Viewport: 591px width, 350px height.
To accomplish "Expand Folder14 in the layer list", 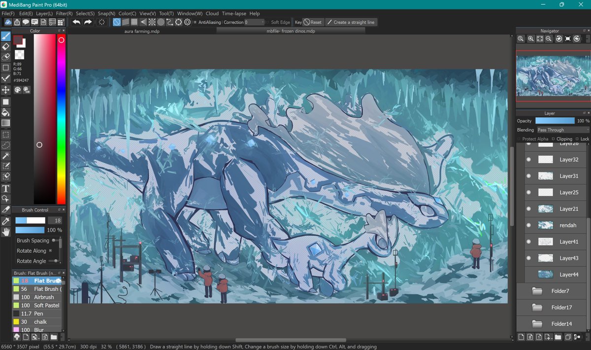I will [537, 324].
